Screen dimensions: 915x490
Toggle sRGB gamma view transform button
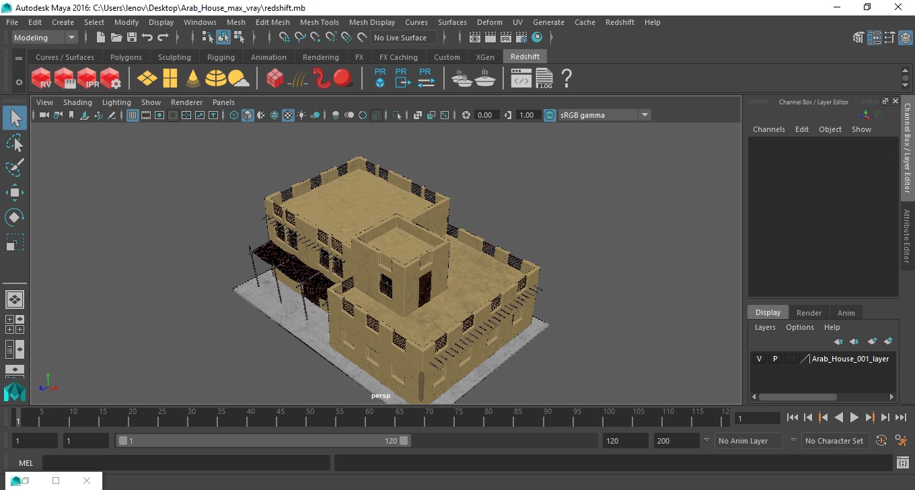pyautogui.click(x=550, y=115)
